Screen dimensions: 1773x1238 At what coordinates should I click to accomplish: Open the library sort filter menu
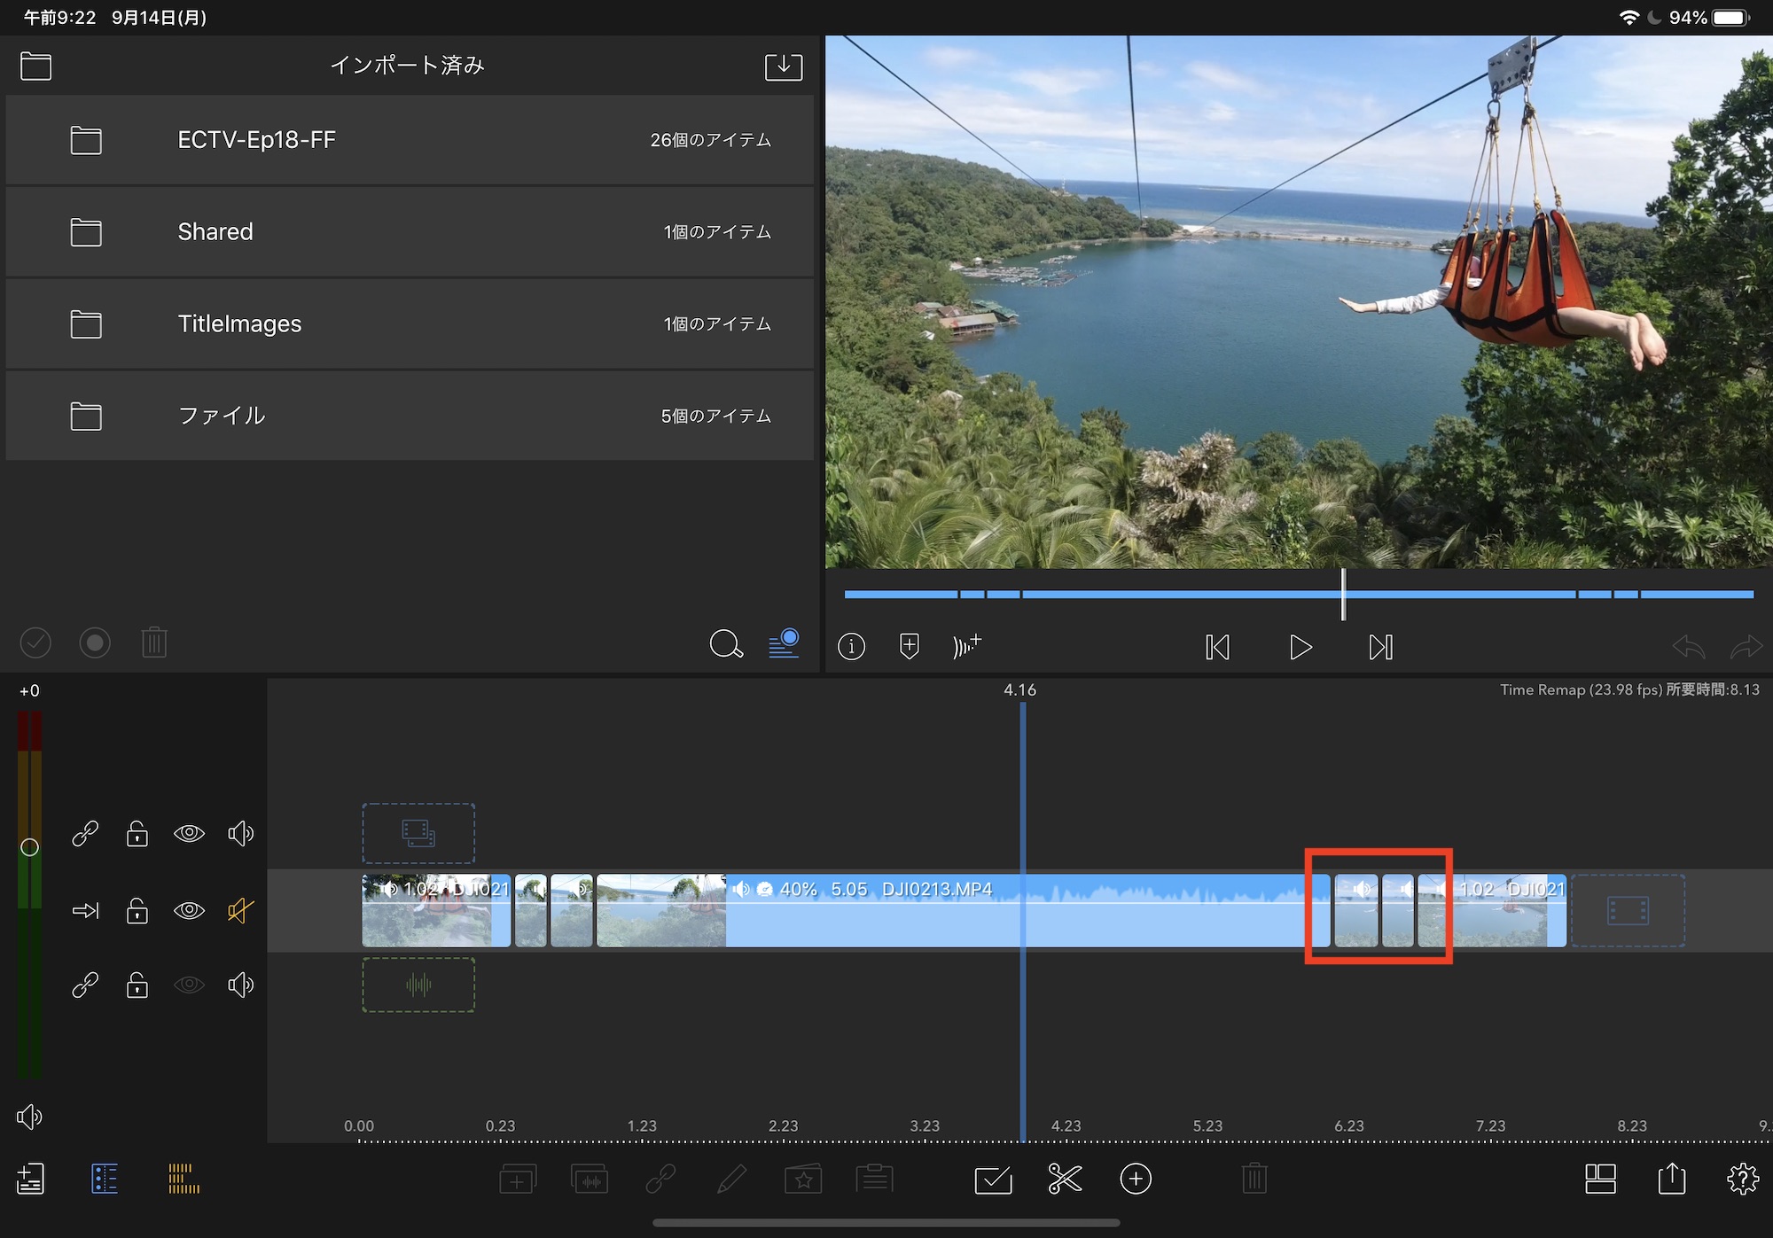[784, 643]
